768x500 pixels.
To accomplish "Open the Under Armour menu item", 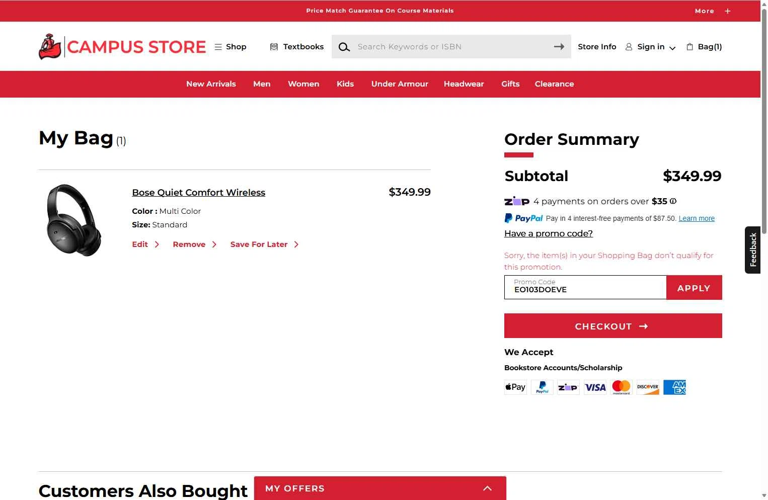I will click(400, 84).
